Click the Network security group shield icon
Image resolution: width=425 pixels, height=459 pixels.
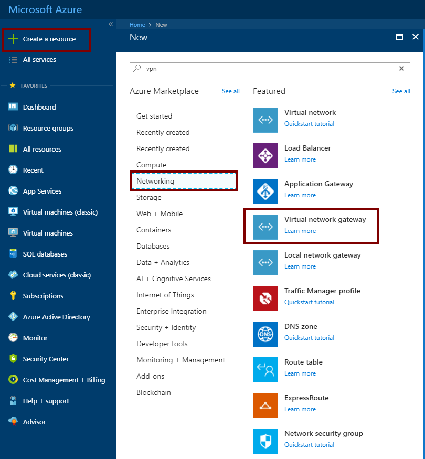pyautogui.click(x=265, y=441)
